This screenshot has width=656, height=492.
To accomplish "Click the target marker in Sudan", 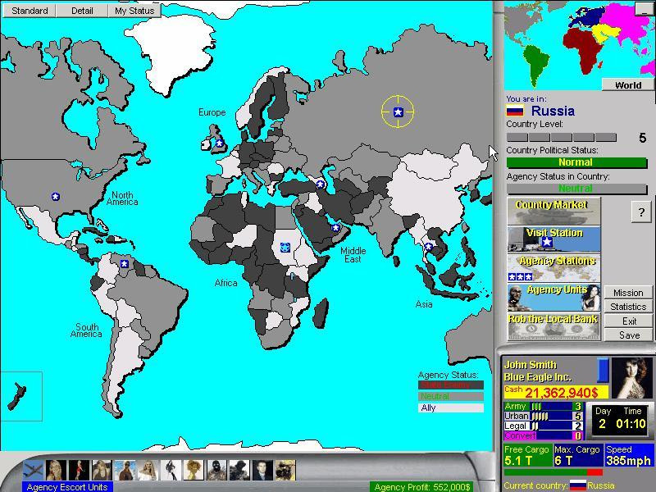I will click(x=285, y=248).
